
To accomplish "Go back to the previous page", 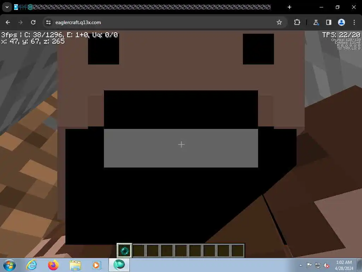I will point(8,22).
